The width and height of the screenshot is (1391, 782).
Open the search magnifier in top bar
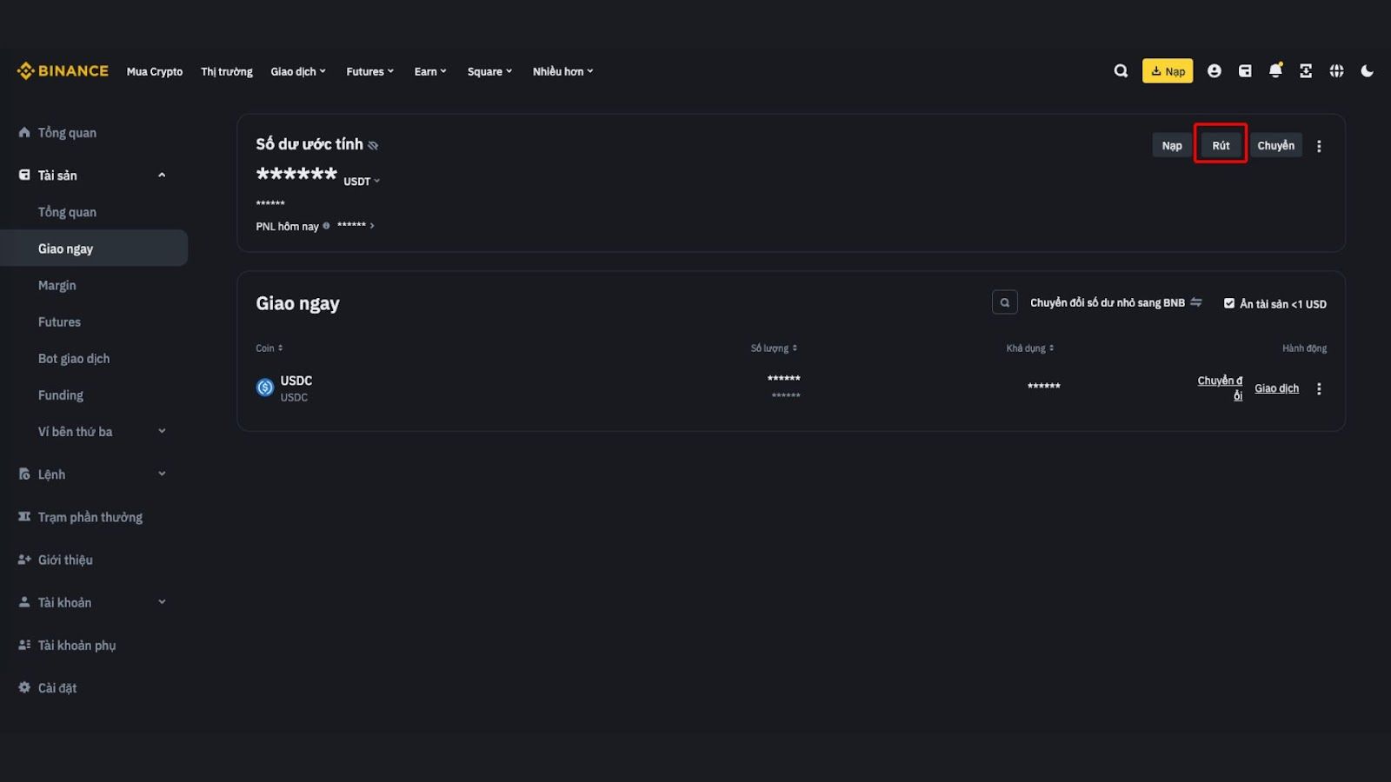tap(1121, 71)
